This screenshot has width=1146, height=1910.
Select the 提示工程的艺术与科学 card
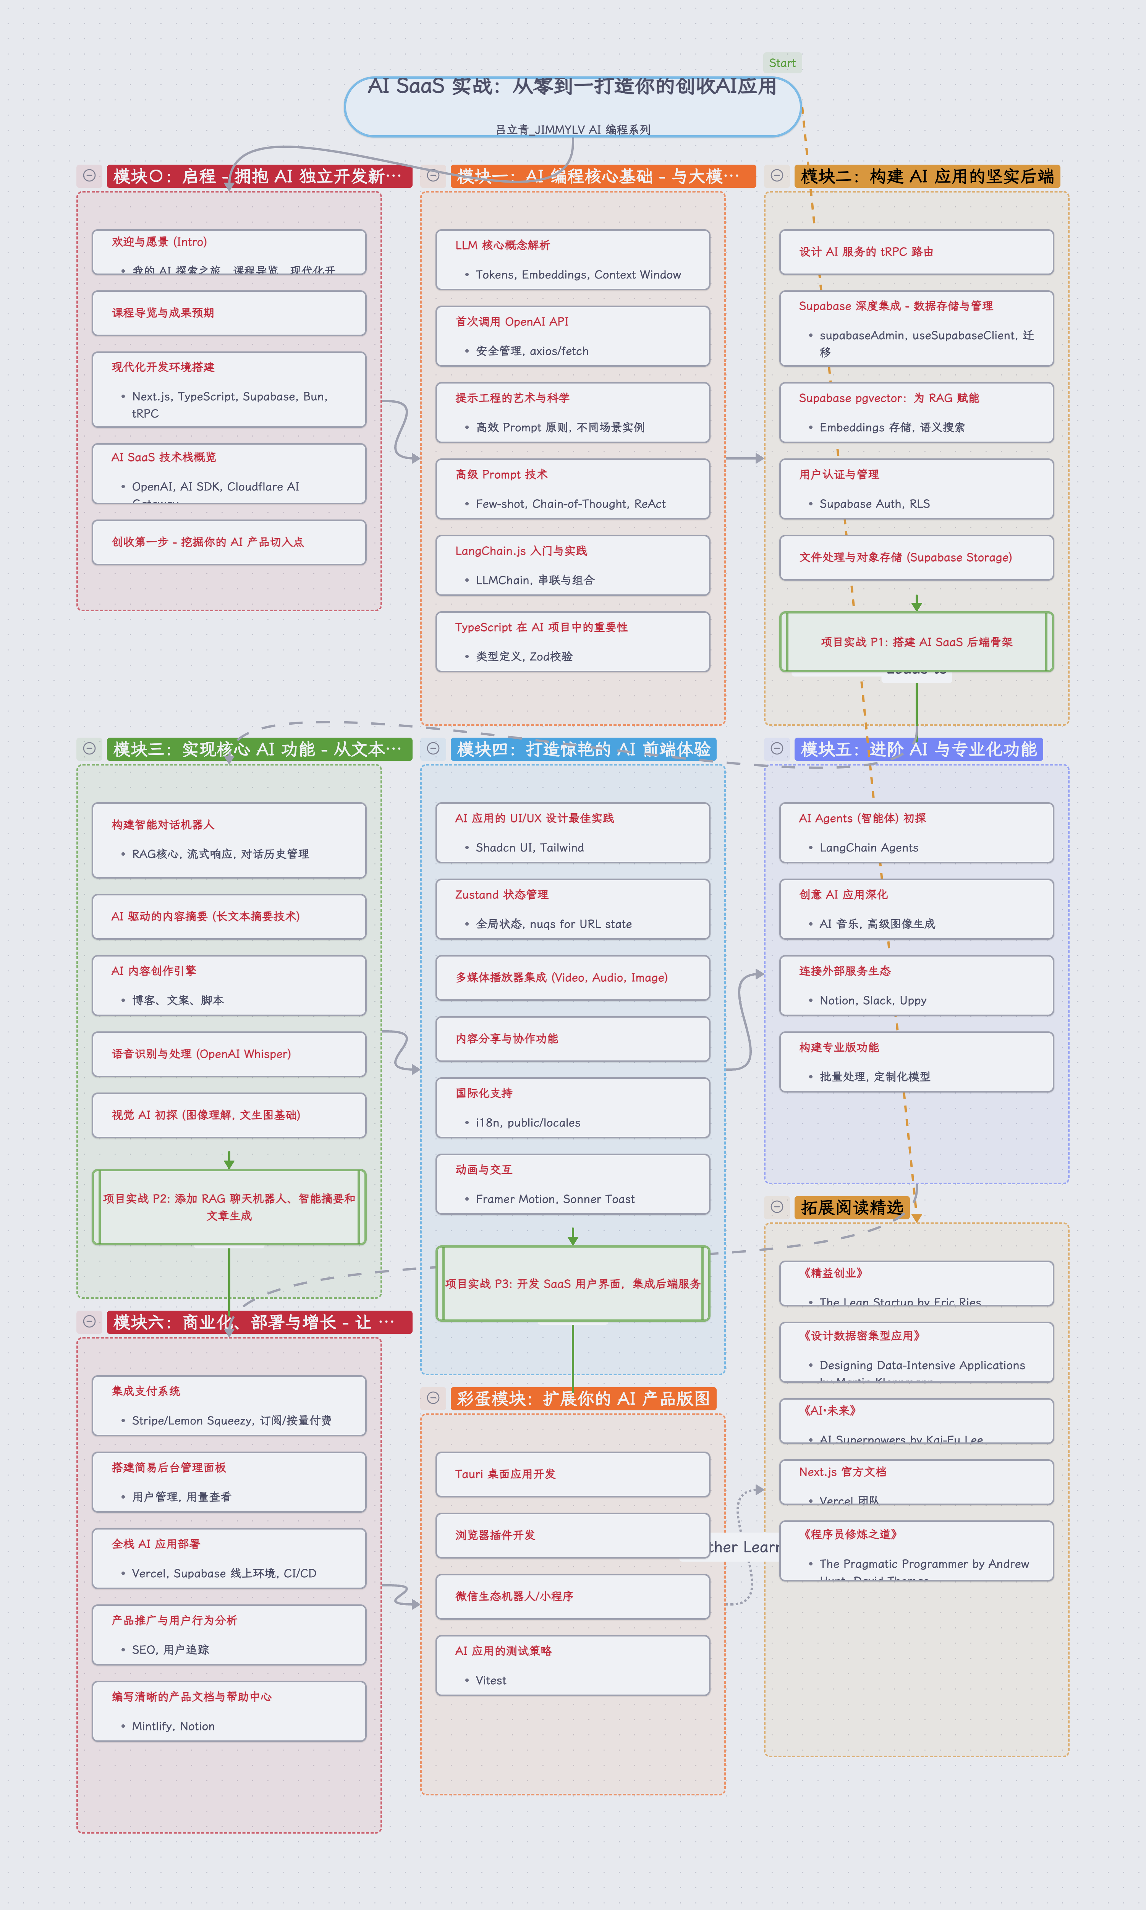coord(572,412)
